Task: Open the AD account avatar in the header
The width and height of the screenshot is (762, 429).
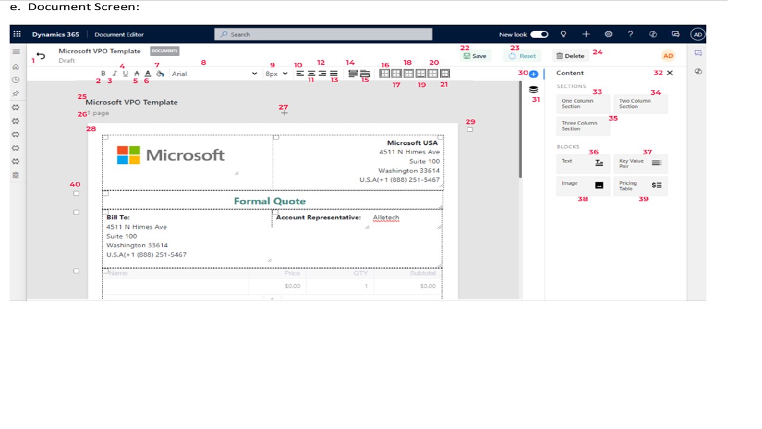Action: (x=698, y=35)
